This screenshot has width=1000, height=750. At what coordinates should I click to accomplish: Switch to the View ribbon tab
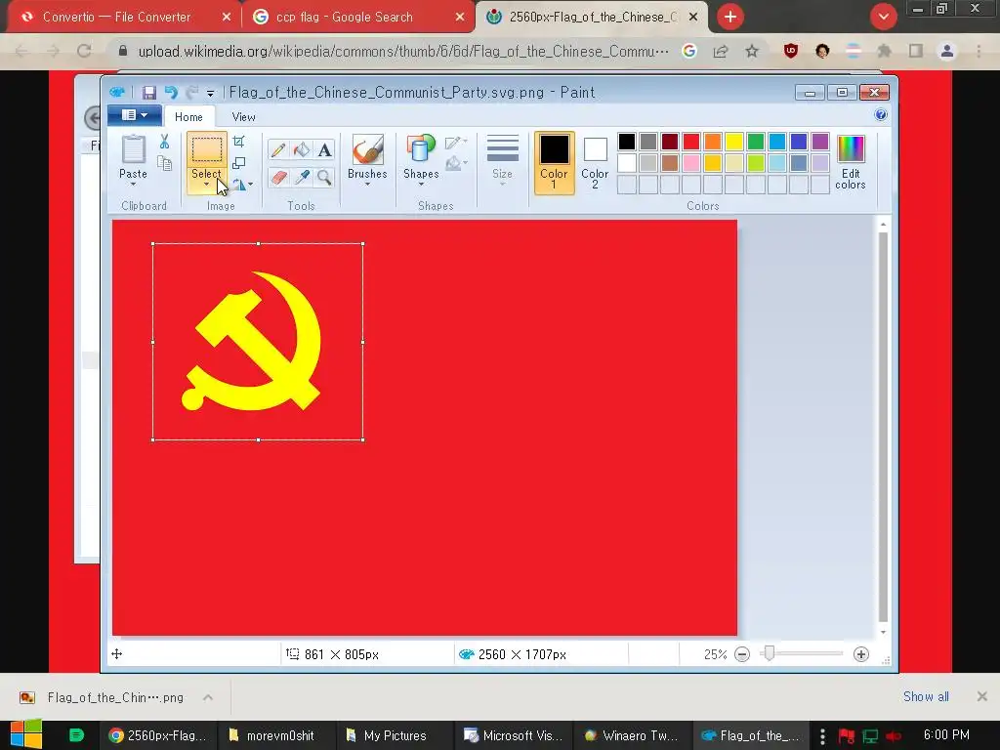243,117
